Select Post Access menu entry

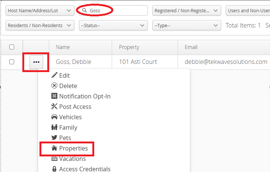coord(75,107)
